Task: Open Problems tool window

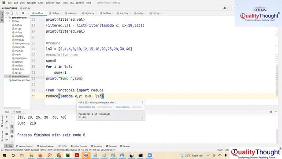Action: point(96,146)
